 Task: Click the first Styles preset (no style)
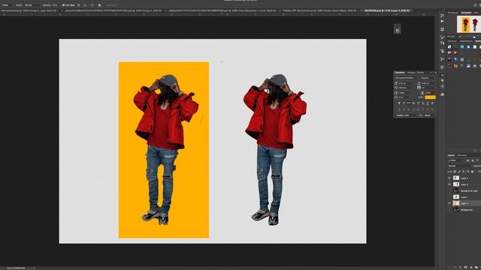(x=449, y=46)
